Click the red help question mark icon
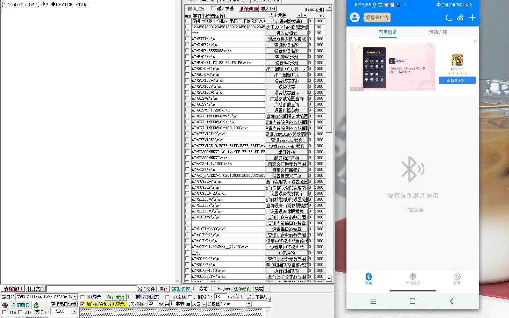The height and width of the screenshot is (318, 509). click(270, 299)
